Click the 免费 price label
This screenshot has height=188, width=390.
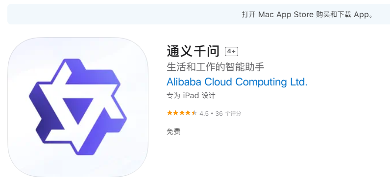click(x=173, y=132)
